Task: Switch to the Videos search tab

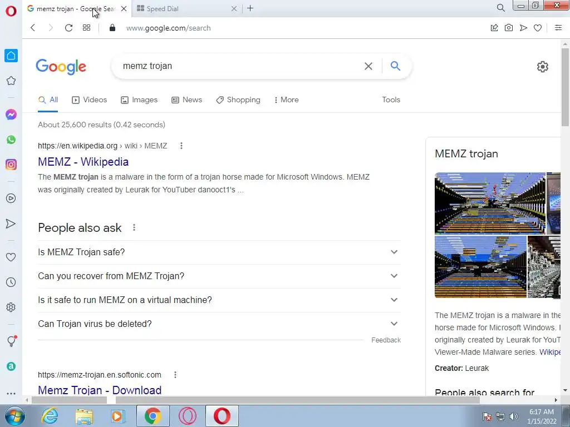Action: [x=90, y=100]
